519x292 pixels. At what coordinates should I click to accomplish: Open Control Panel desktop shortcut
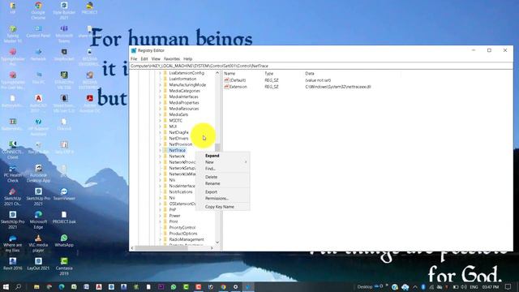(x=38, y=32)
